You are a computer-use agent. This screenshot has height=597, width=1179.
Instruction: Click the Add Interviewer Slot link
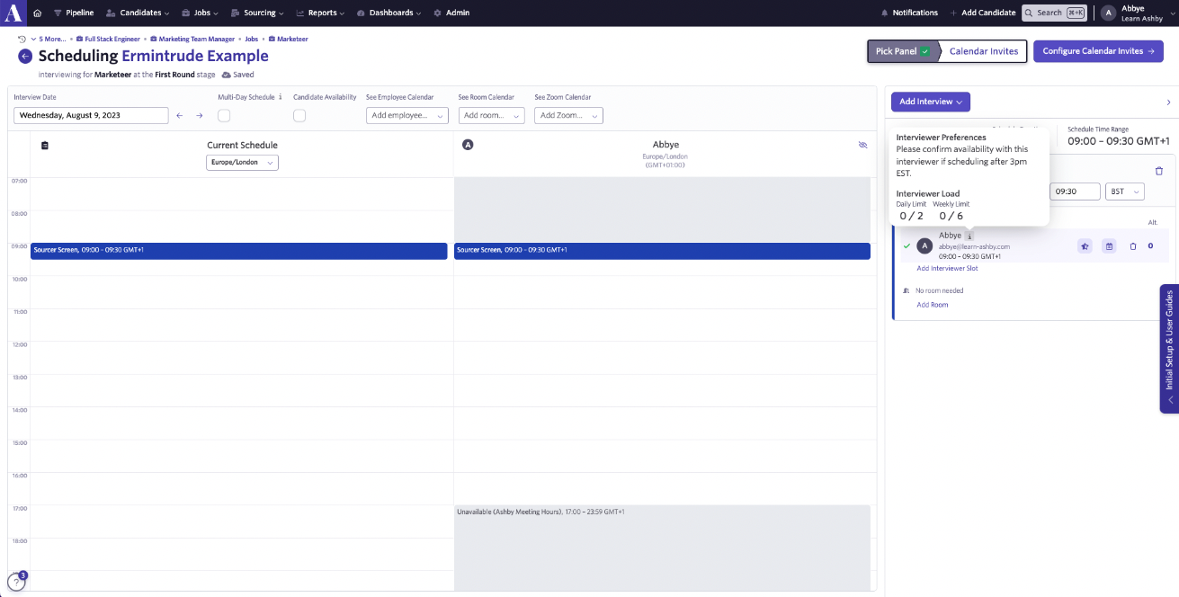(x=947, y=269)
